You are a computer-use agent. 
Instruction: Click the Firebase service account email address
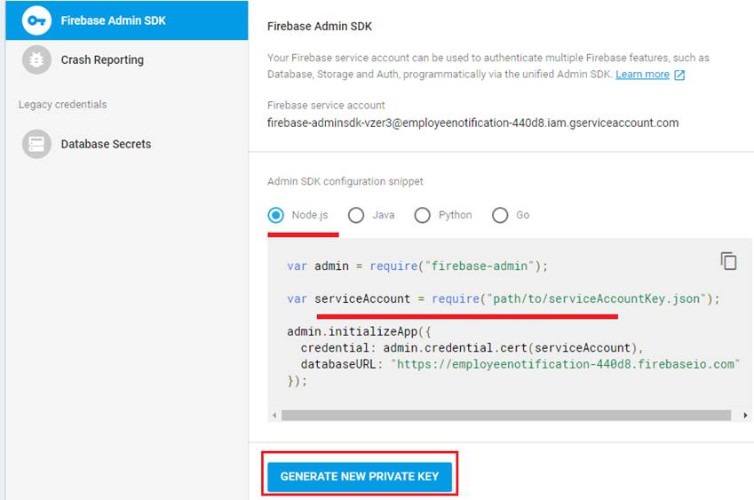472,123
